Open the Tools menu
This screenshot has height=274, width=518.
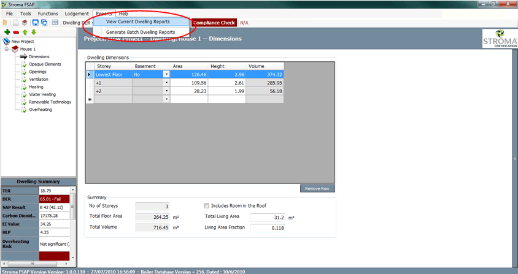(x=25, y=13)
